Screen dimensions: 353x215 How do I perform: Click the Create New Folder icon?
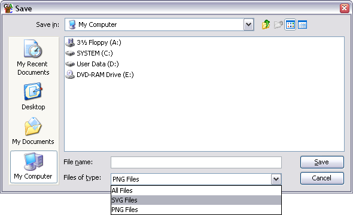(x=278, y=24)
